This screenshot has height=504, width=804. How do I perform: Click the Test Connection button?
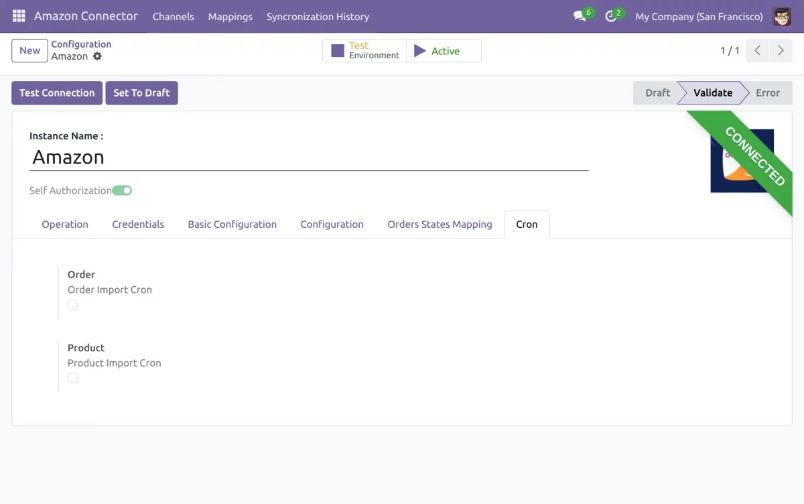point(57,93)
